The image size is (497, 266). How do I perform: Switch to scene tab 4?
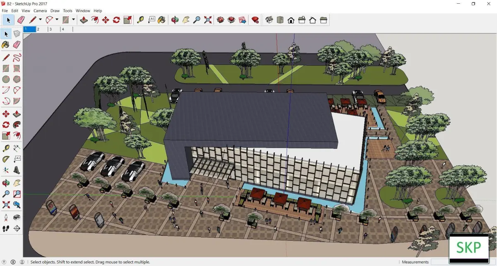(66, 29)
